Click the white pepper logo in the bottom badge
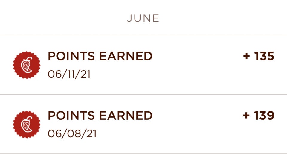Screen dimensions: 287x154 pos(27,124)
